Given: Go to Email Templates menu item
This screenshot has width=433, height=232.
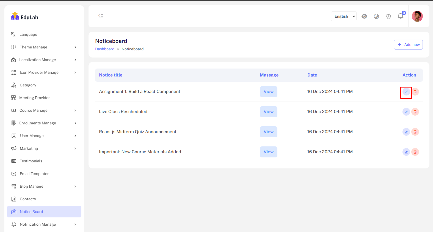Looking at the screenshot, I should point(34,174).
